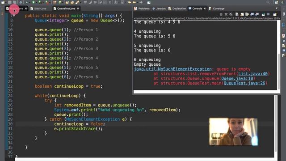286x161 pixels.
Task: Maximize the Console view panel
Action: tap(277, 8)
